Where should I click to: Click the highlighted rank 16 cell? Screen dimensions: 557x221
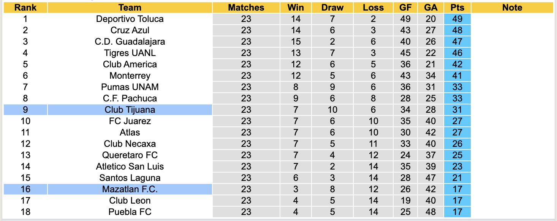click(25, 189)
